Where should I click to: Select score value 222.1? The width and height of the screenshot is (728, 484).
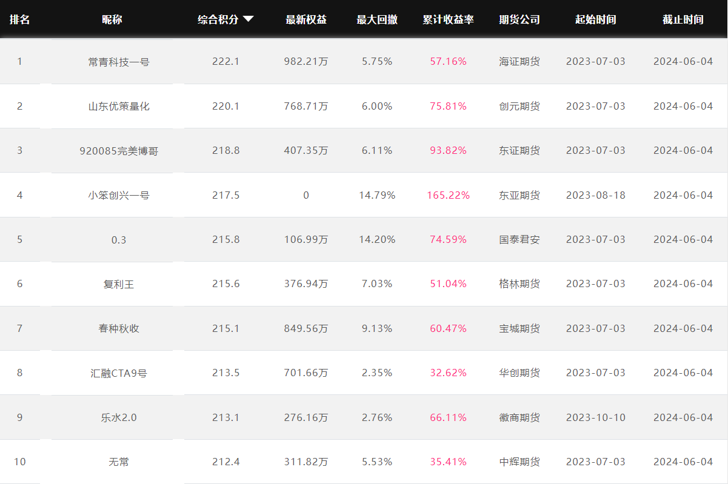tap(226, 61)
